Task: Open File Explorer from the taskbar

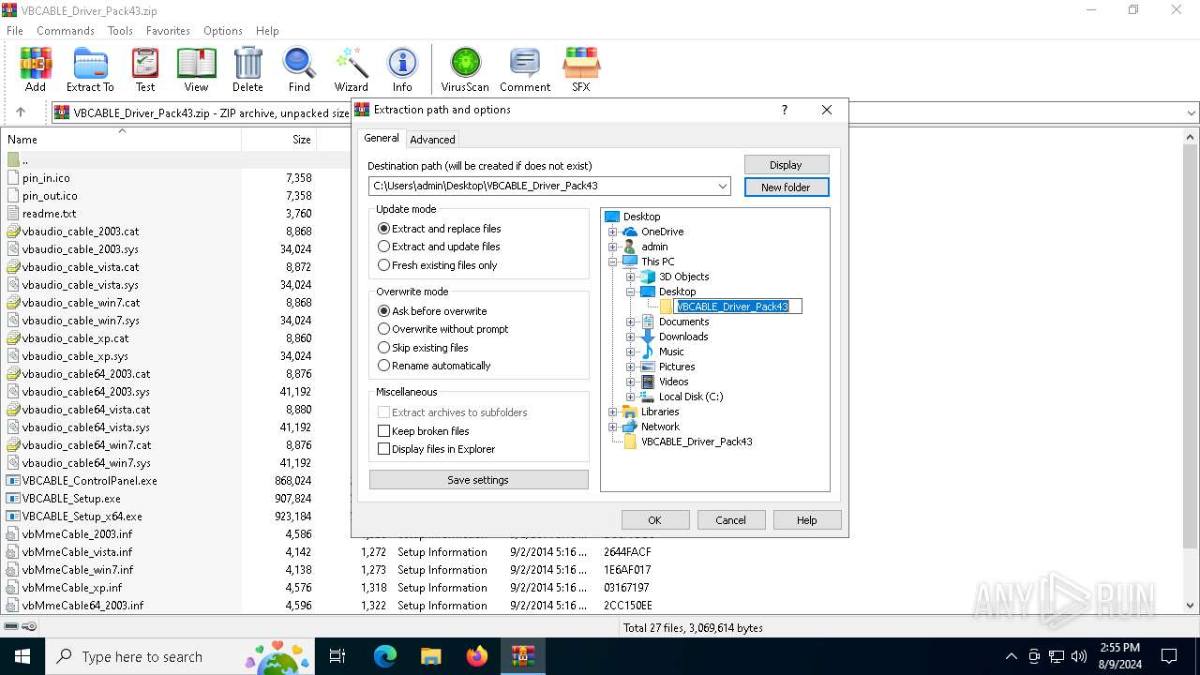Action: pos(430,656)
